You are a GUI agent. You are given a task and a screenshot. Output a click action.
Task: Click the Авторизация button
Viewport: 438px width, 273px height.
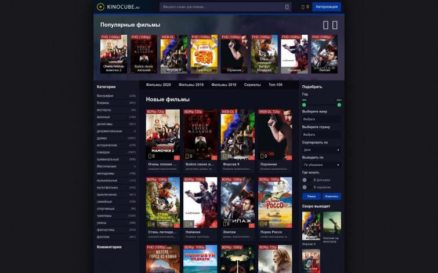tap(327, 7)
